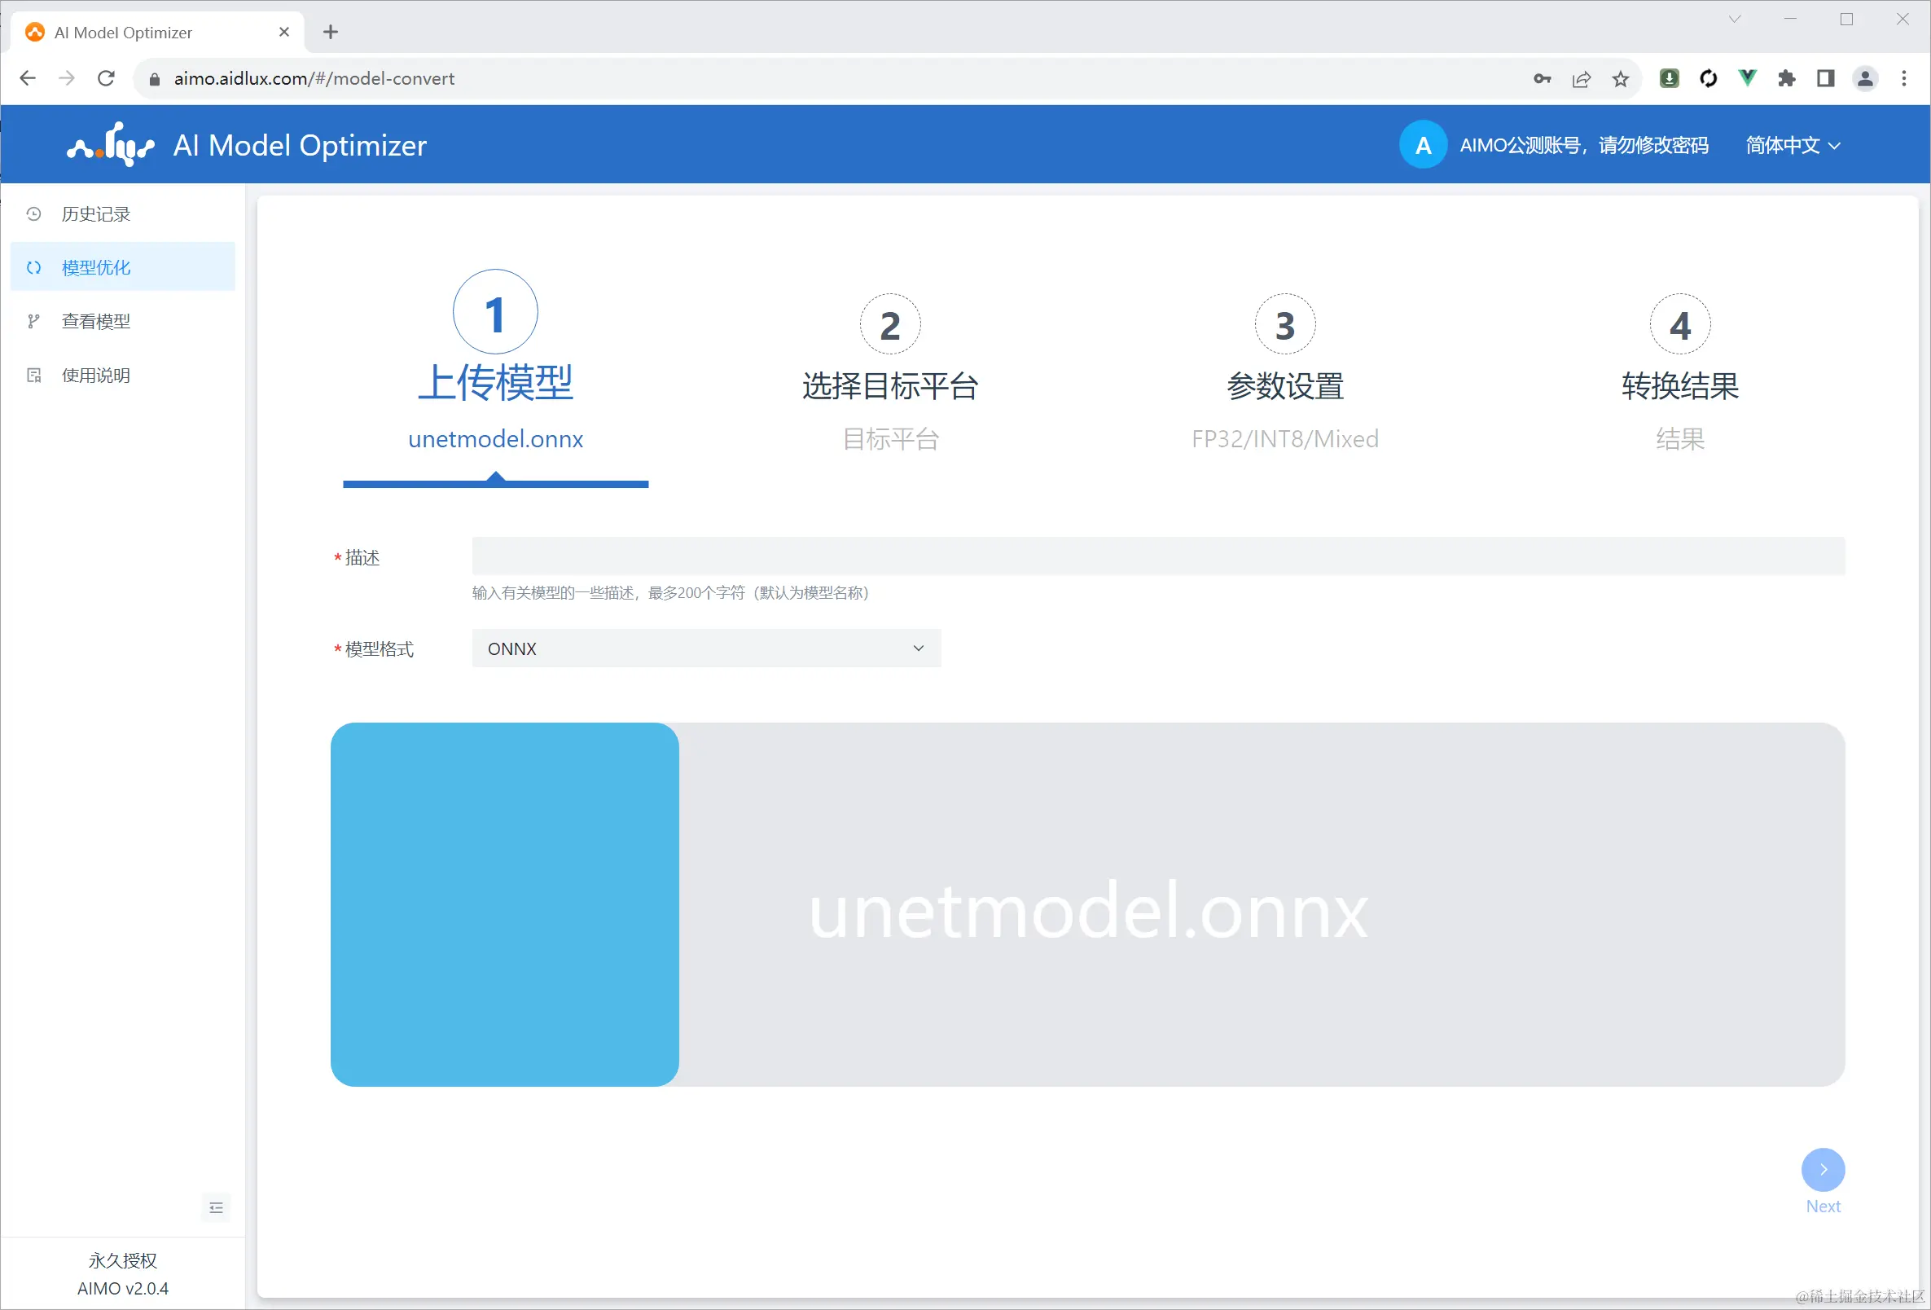The height and width of the screenshot is (1310, 1931).
Task: Expand the ONNX model format dropdown
Action: click(x=705, y=648)
